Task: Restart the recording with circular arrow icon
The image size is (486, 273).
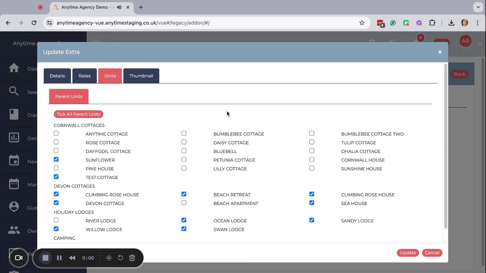Action: click(120, 258)
